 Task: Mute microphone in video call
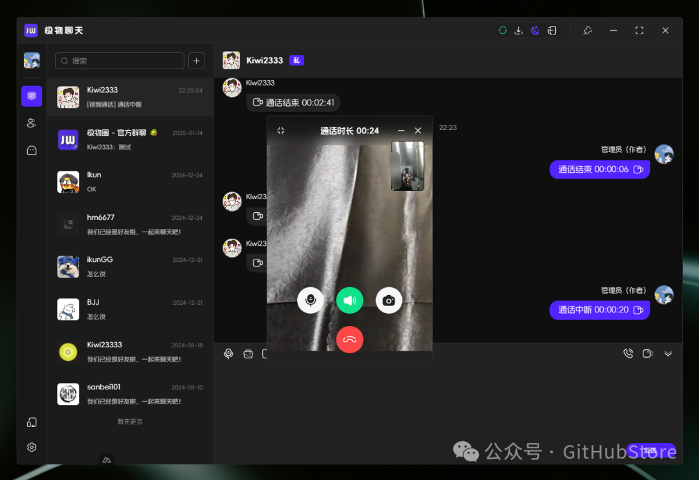click(310, 300)
